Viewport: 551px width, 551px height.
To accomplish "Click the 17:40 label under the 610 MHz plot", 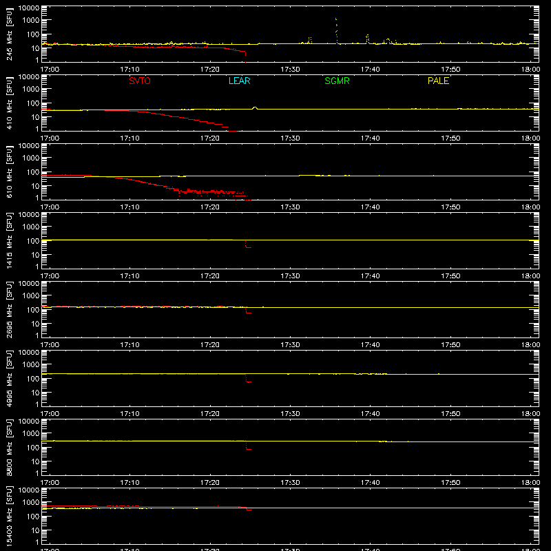I will coord(370,207).
